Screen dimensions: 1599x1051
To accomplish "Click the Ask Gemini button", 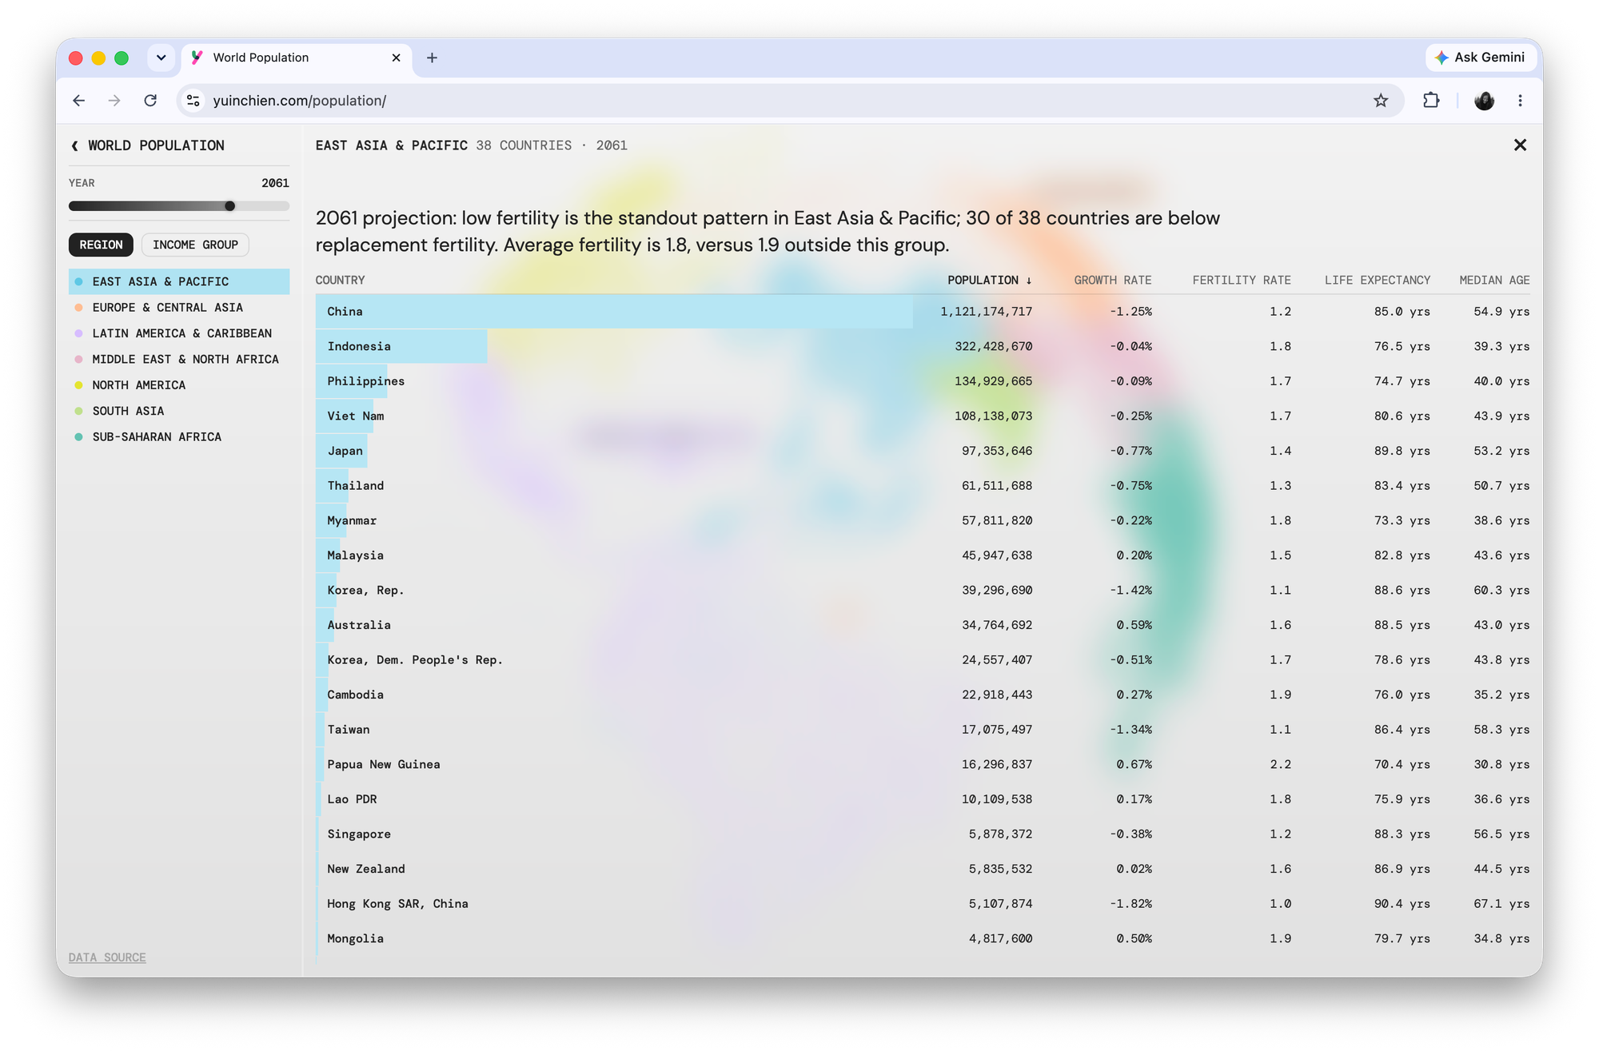I will click(1480, 58).
